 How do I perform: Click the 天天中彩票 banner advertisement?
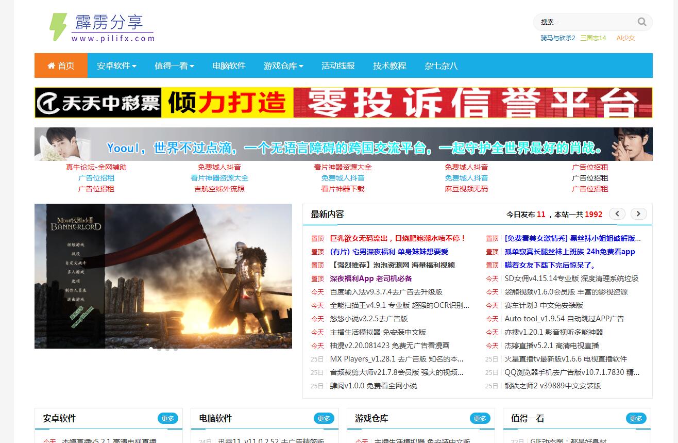[344, 103]
